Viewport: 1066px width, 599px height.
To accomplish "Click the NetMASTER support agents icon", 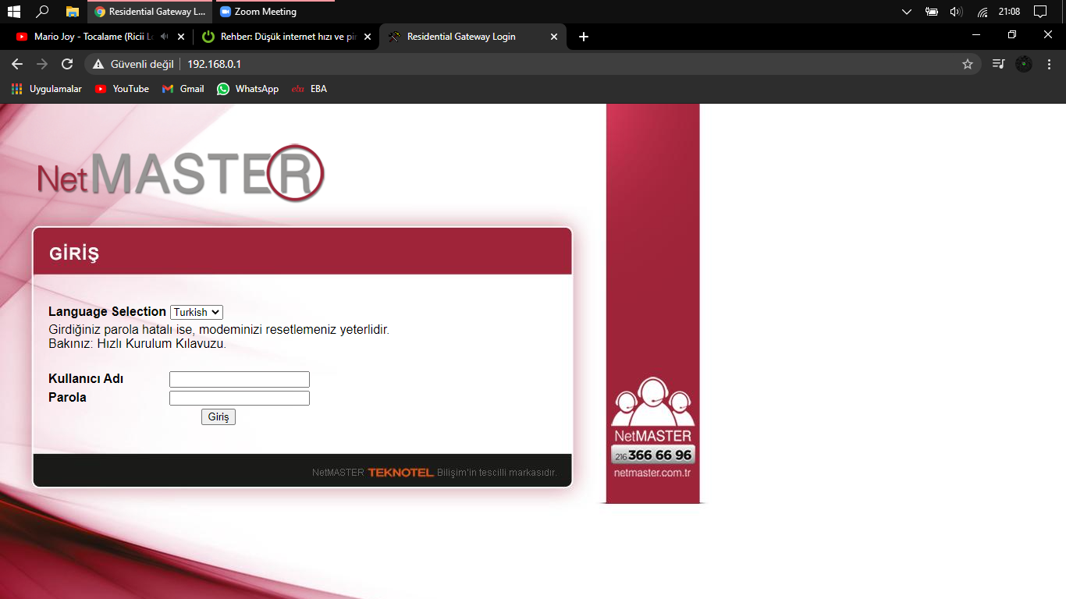I will (x=652, y=402).
